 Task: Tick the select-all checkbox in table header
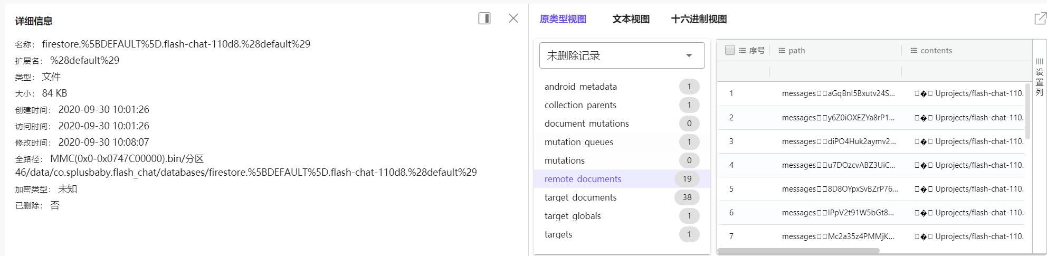coord(730,50)
